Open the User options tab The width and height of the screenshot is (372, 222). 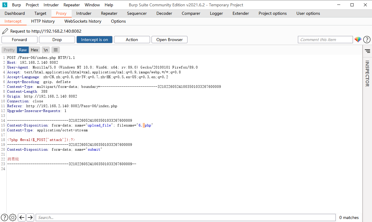[x=308, y=13]
